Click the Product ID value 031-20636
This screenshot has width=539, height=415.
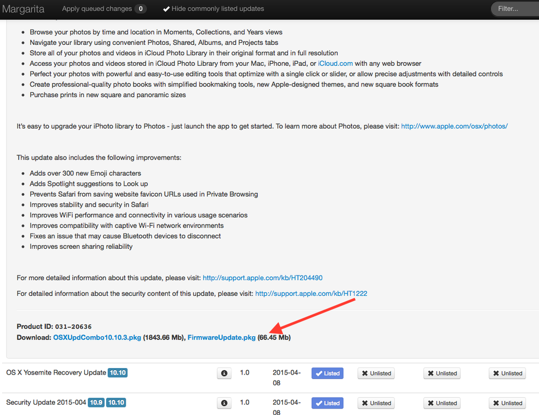pyautogui.click(x=73, y=326)
